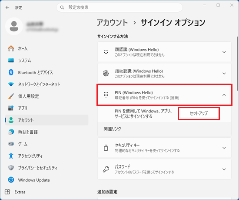
Task: Expand 指紋認識 (Windows Hello) chevron
Action: [224, 74]
